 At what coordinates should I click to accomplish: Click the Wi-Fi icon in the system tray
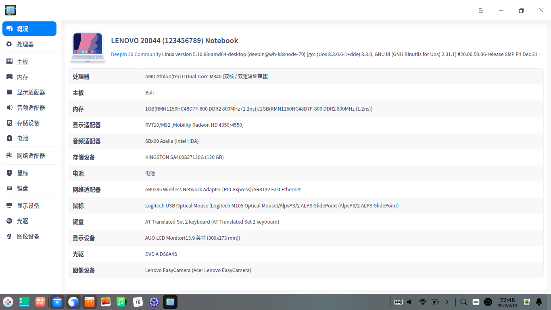423,302
